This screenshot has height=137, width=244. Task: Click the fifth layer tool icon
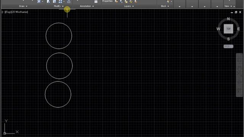(x=136, y=2)
